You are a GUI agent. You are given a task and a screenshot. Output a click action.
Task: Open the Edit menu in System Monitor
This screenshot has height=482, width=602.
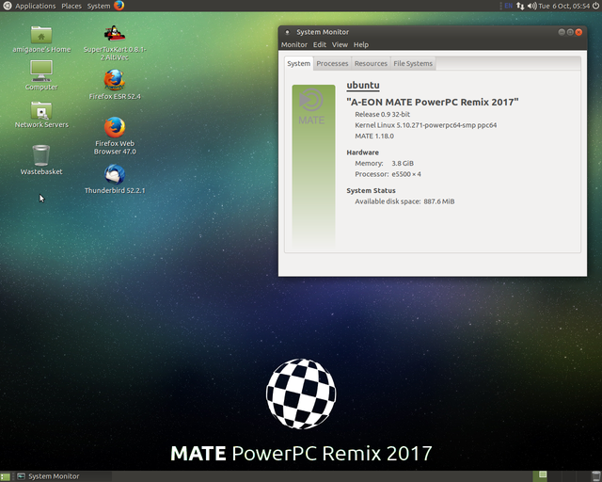tap(320, 44)
